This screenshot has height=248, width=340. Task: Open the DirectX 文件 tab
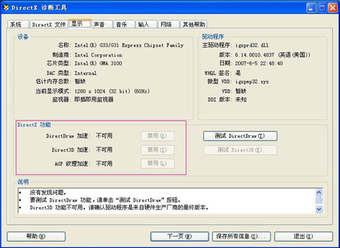pyautogui.click(x=49, y=25)
